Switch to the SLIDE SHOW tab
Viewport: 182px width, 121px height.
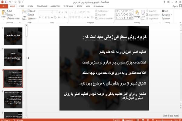point(69,6)
